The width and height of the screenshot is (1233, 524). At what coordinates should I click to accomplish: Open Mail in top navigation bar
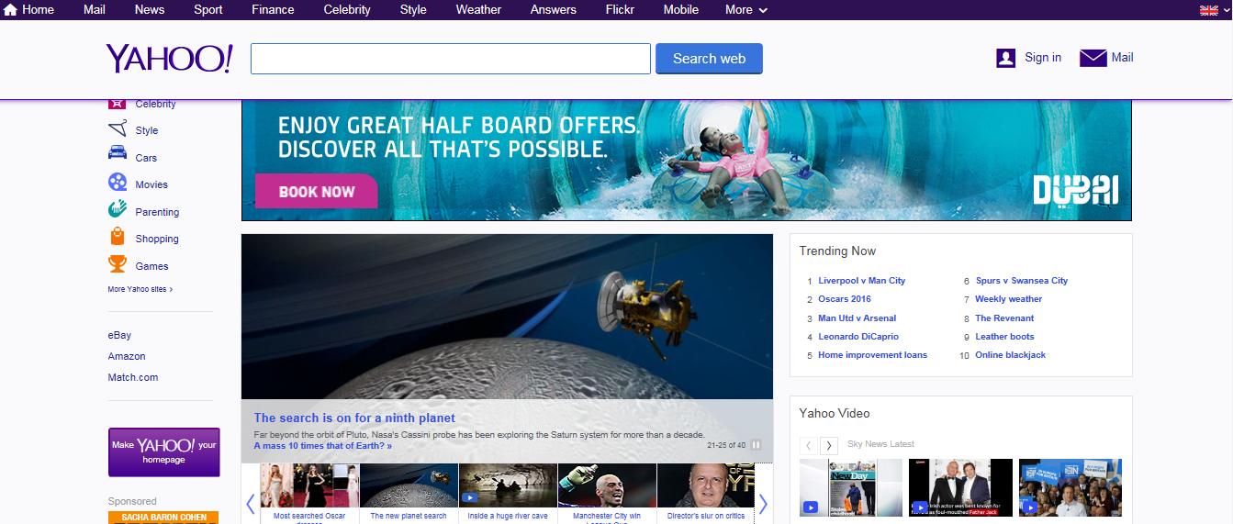click(95, 9)
